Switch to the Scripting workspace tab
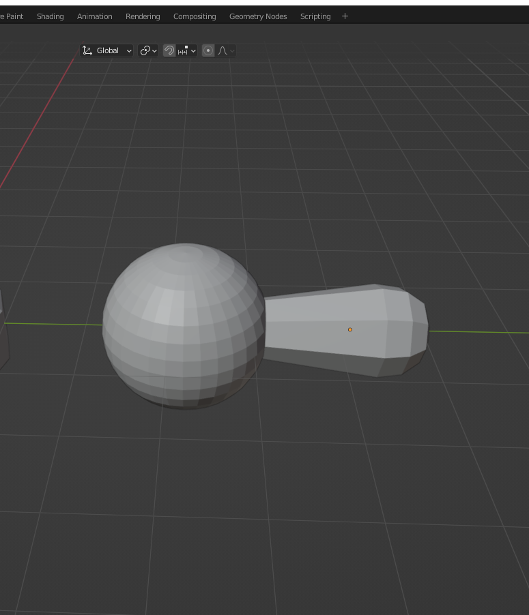529x615 pixels. point(315,16)
